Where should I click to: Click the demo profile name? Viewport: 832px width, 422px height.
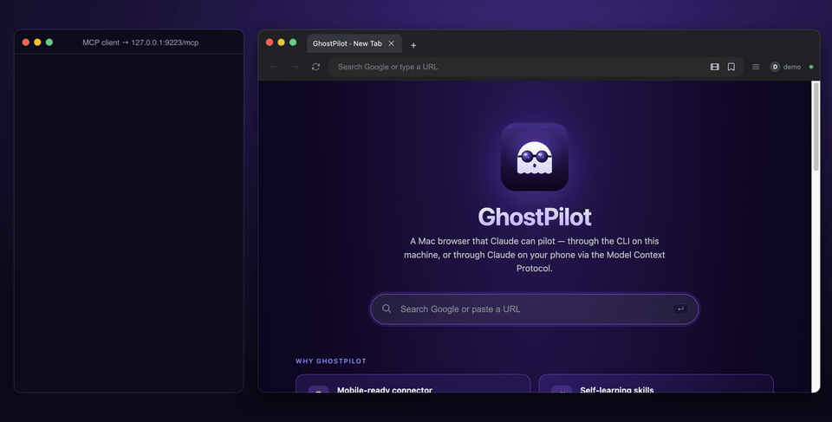coord(791,67)
